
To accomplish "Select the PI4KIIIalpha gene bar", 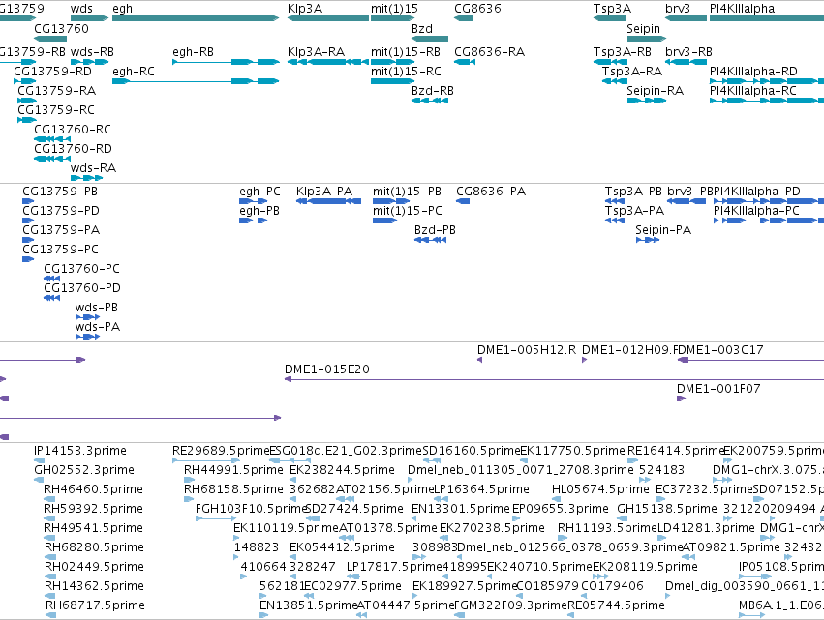I will (x=767, y=18).
